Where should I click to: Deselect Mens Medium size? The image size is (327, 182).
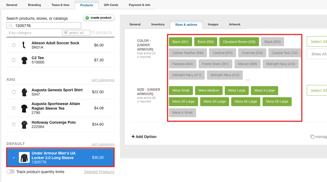pyautogui.click(x=209, y=90)
